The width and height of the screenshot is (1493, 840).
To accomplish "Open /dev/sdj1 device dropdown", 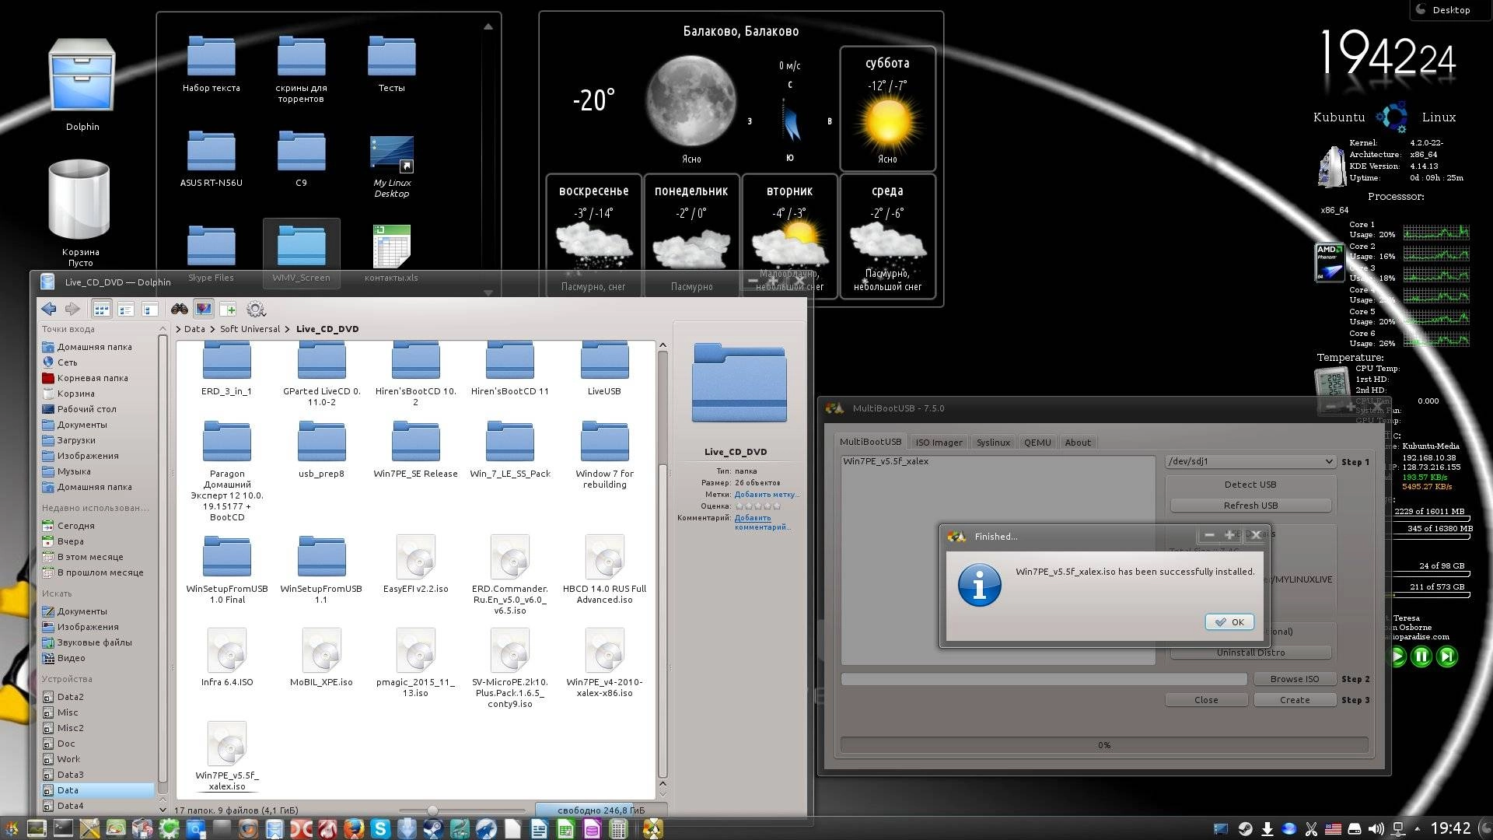I will [x=1250, y=461].
